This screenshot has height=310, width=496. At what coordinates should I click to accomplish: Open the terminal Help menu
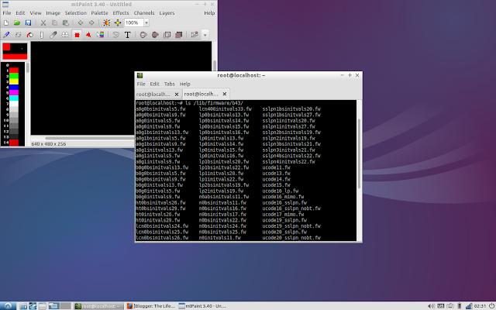coord(184,84)
